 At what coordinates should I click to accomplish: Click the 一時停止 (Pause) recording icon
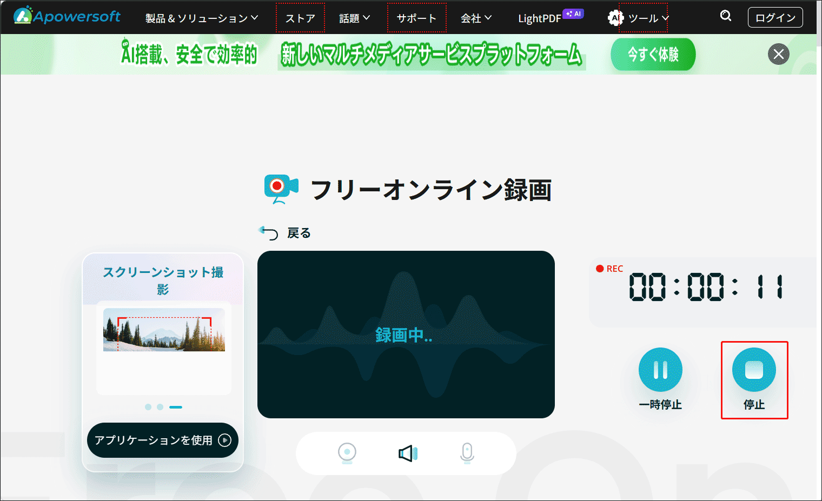660,370
